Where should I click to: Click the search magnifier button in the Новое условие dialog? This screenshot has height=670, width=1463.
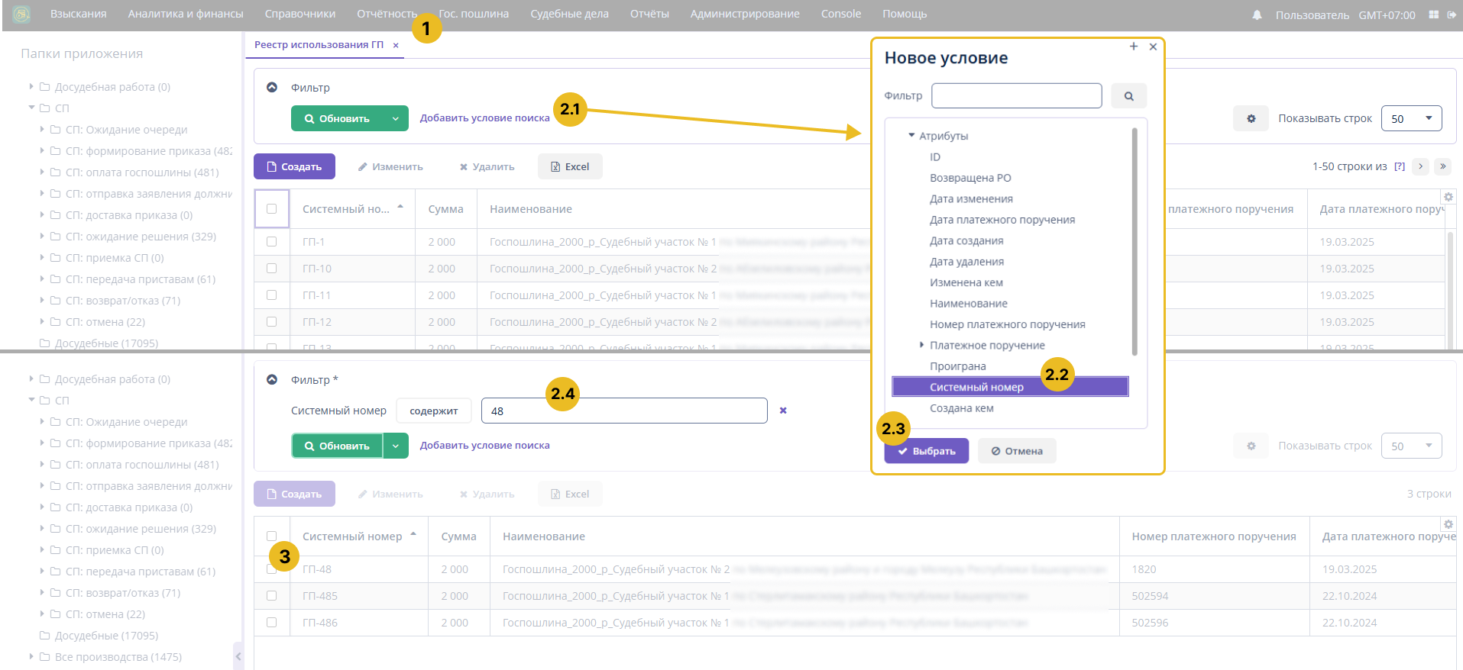tap(1128, 96)
